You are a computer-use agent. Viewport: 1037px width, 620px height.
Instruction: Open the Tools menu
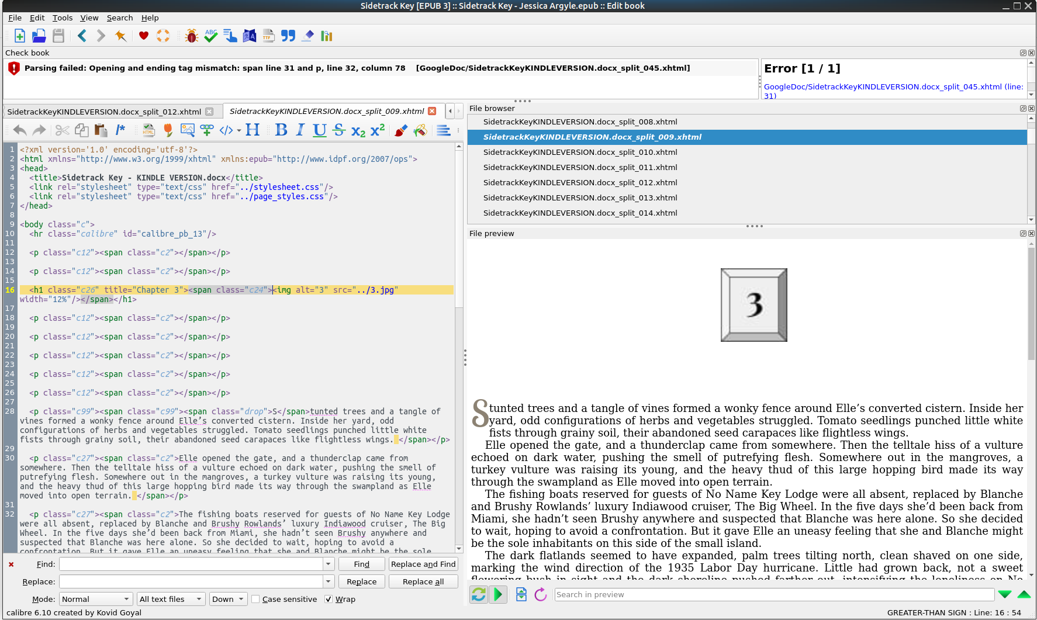click(x=63, y=18)
